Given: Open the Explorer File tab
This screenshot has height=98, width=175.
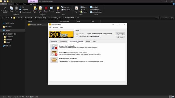Looking at the screenshot, I should click(x=3, y=4).
